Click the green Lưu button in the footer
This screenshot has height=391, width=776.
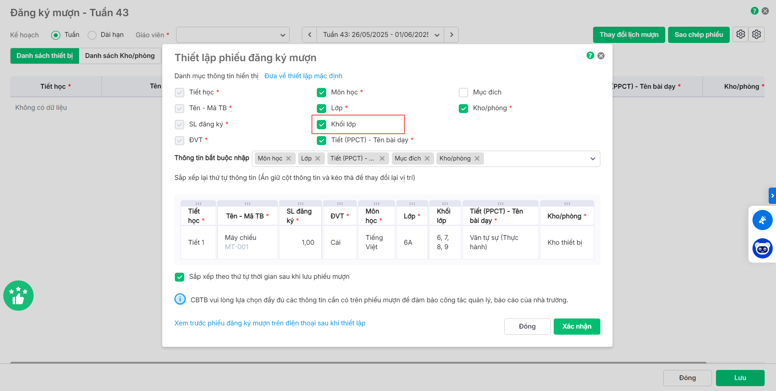(740, 378)
